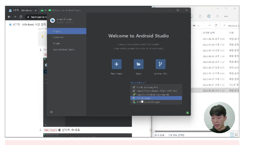Click the padlock icon in the address bar
This screenshot has width=254, height=145.
28,17
